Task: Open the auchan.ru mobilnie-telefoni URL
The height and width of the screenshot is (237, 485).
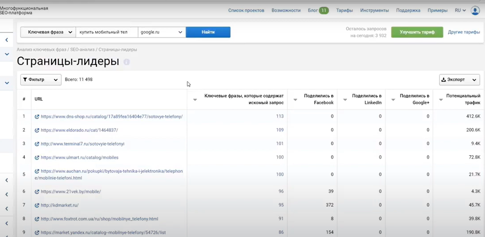Action: [109, 175]
